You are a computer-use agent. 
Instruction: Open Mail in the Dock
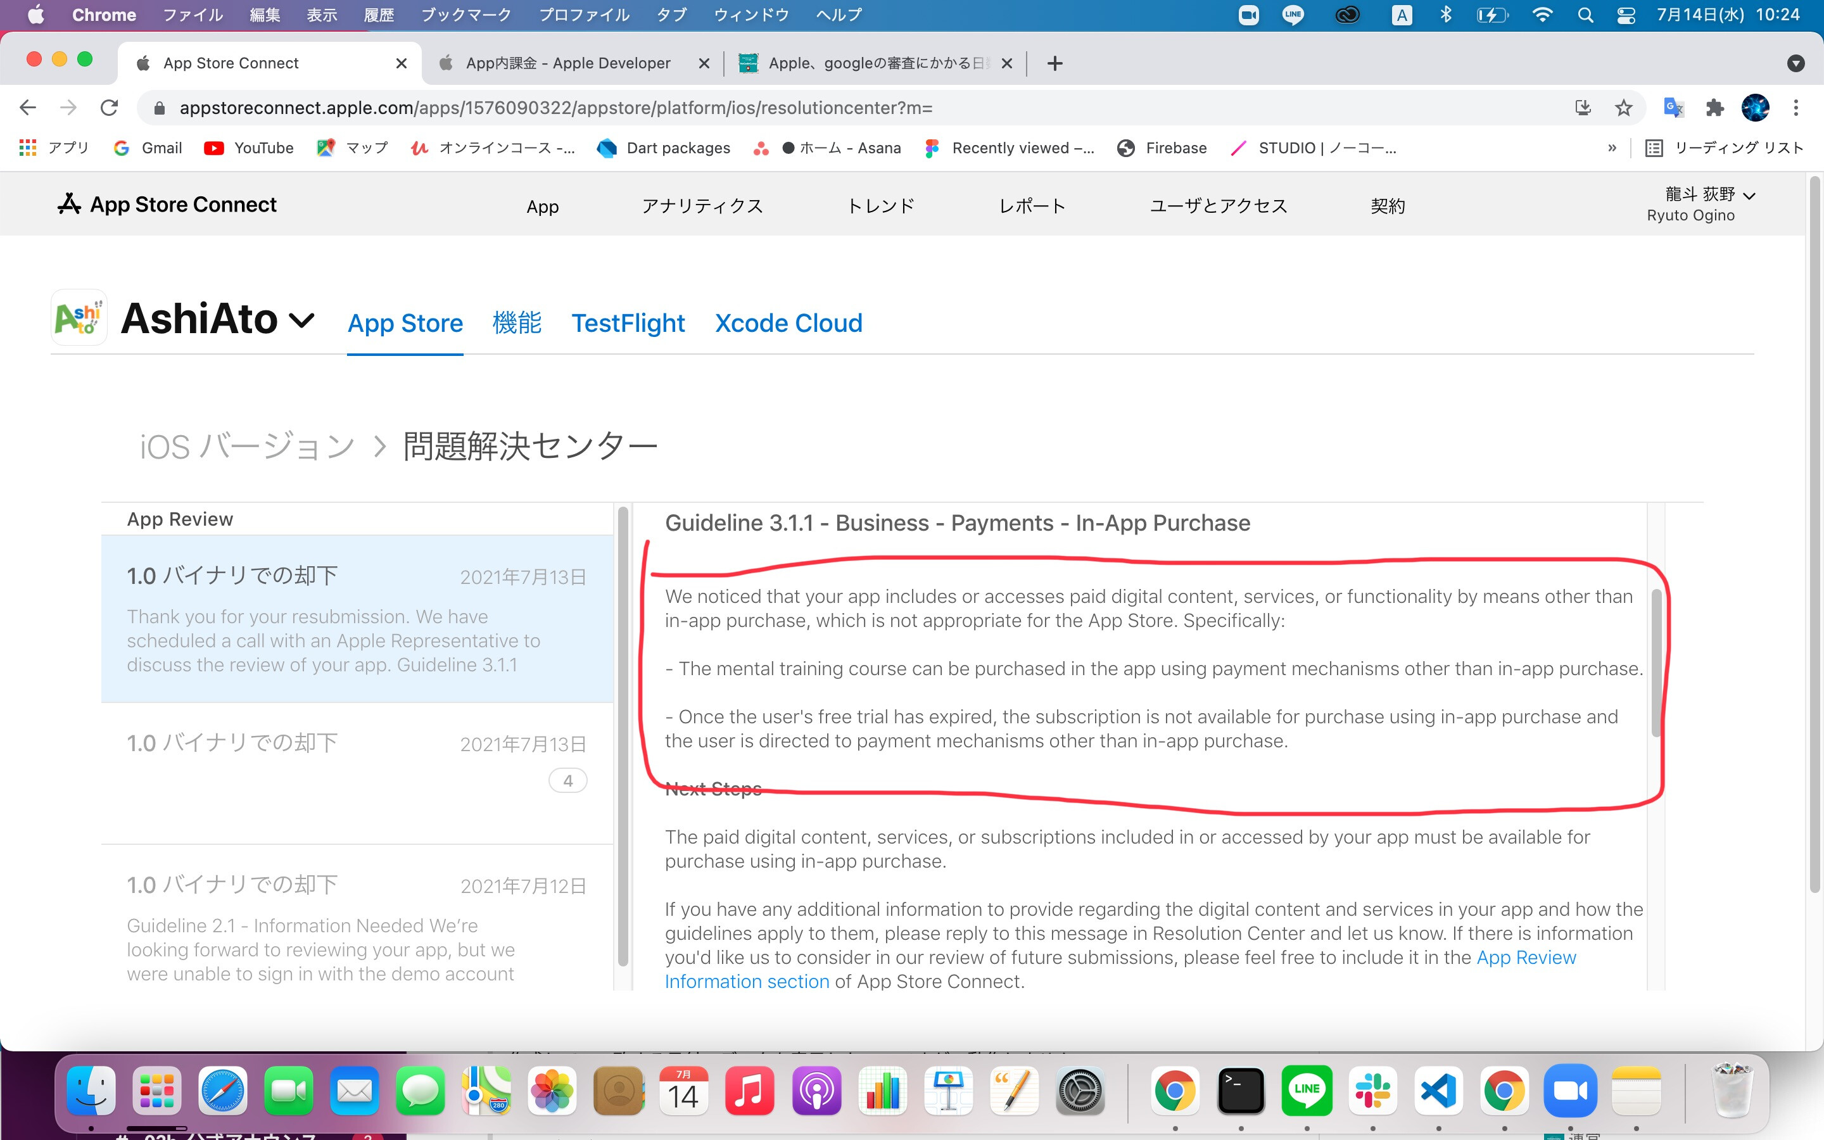[354, 1090]
